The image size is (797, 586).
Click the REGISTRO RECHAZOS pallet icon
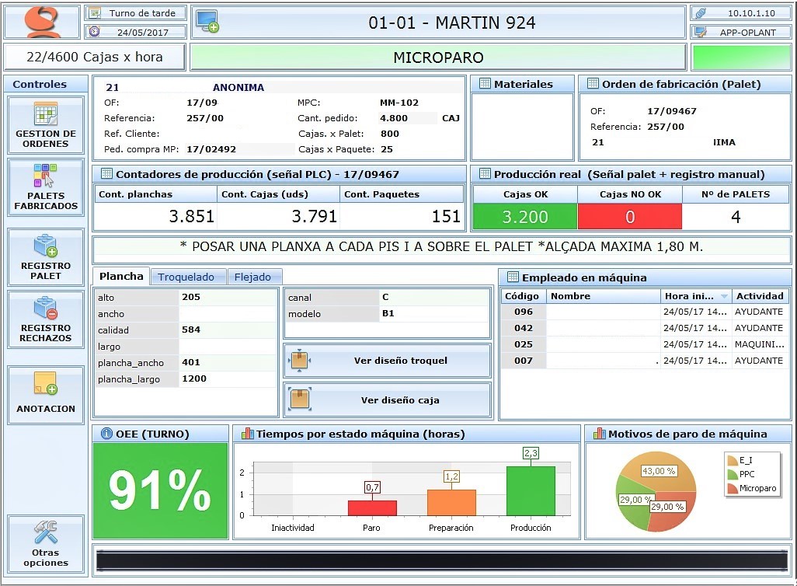(x=45, y=309)
